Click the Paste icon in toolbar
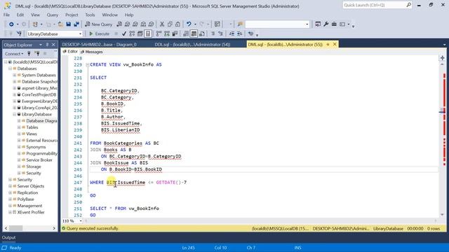The image size is (449, 252). [x=177, y=24]
